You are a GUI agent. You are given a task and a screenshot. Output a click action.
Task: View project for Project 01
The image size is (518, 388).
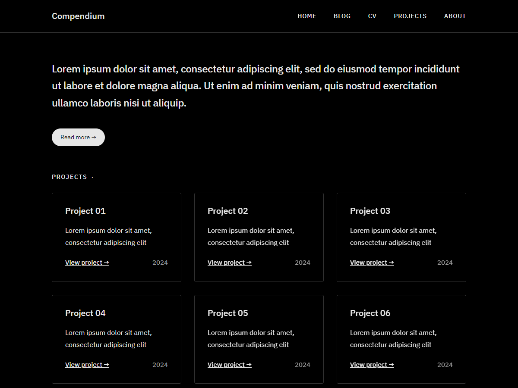click(x=87, y=262)
